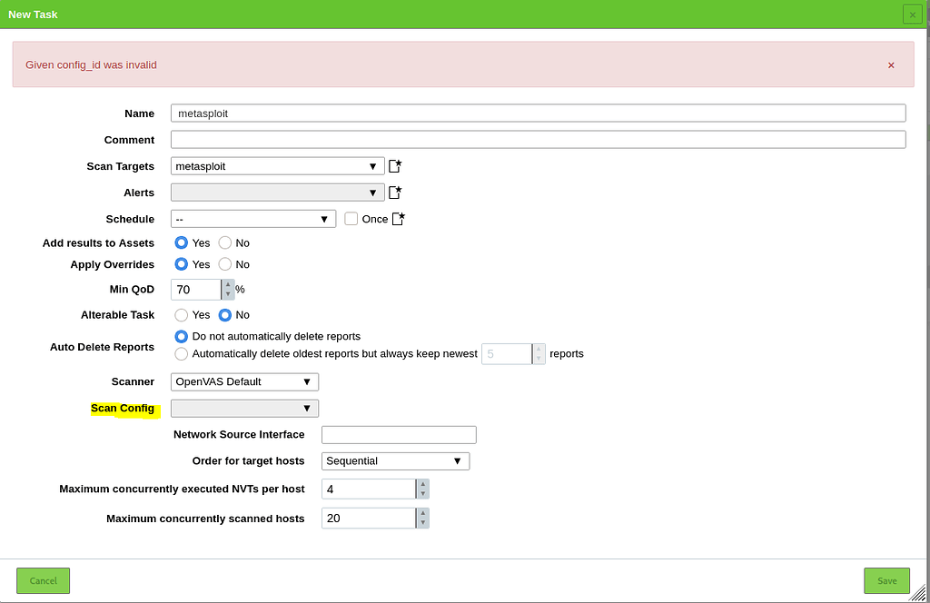
Task: Expand the Scan Config dropdown
Action: (244, 409)
